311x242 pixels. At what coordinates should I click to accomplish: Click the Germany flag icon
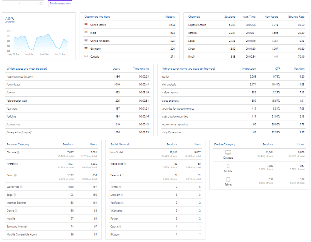tap(86, 48)
